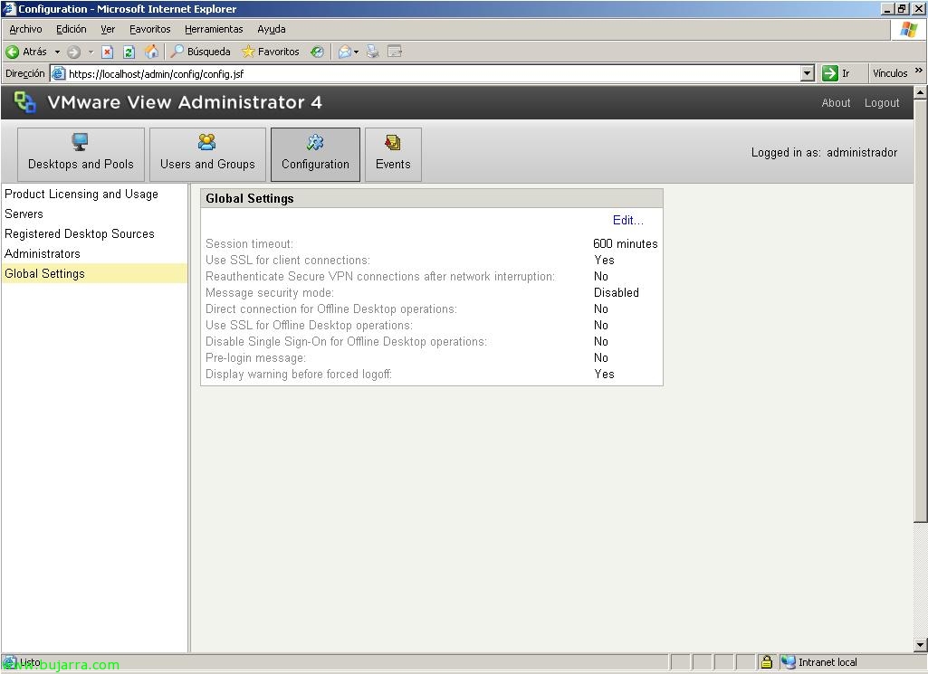Click the Windows flag logo icon

click(x=908, y=29)
